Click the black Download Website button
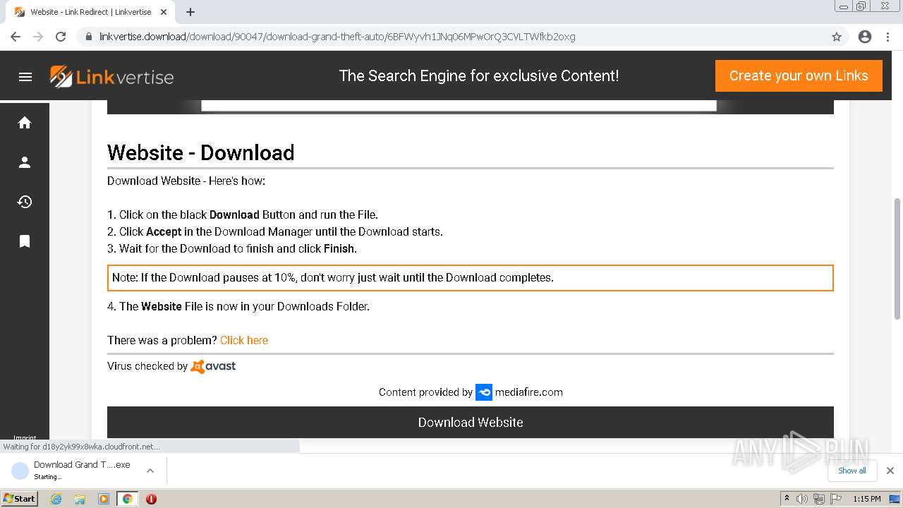903x508 pixels. pyautogui.click(x=471, y=422)
